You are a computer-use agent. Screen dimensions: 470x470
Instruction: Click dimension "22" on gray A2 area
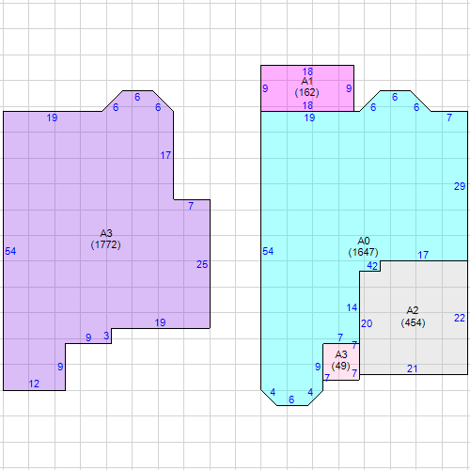click(460, 318)
